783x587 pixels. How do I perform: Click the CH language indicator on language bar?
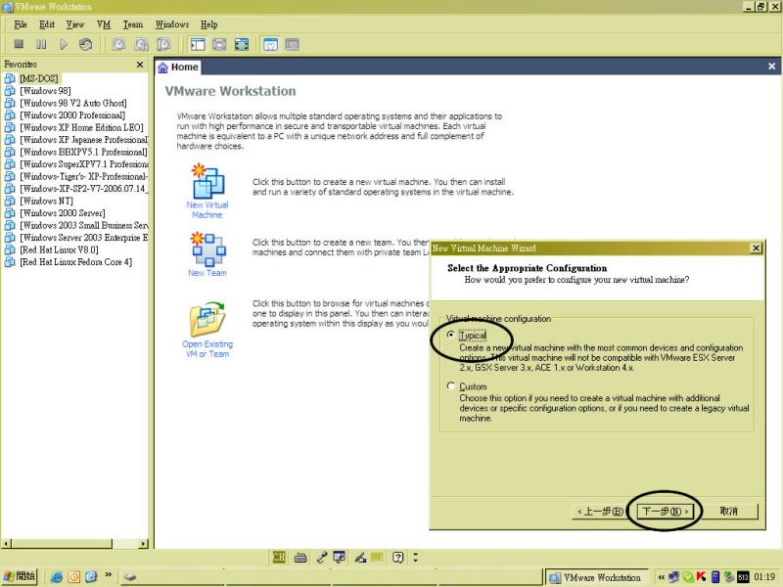(279, 557)
